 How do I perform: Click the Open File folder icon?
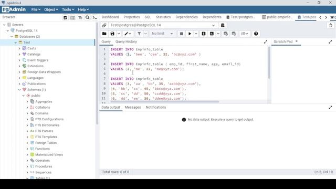[x=104, y=34]
